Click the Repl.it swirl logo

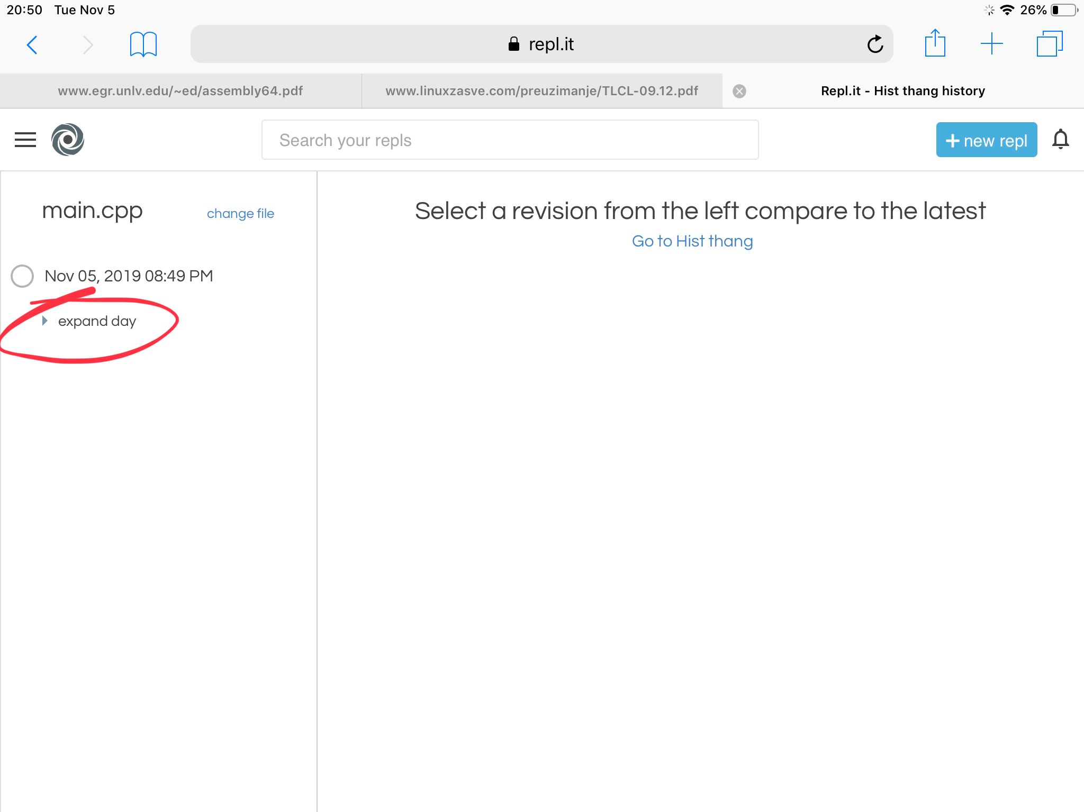coord(68,140)
